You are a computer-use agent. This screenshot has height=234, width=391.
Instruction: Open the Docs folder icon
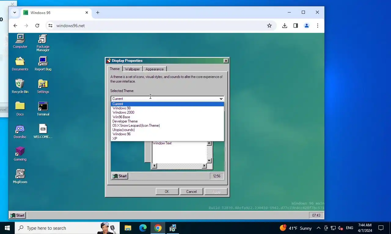click(20, 109)
